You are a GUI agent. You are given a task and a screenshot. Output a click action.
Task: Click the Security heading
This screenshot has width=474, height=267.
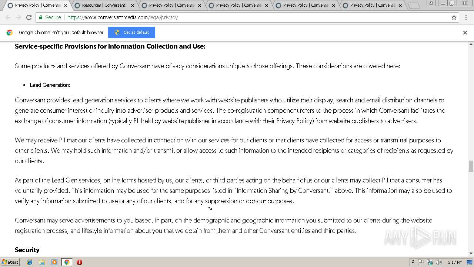[27, 250]
